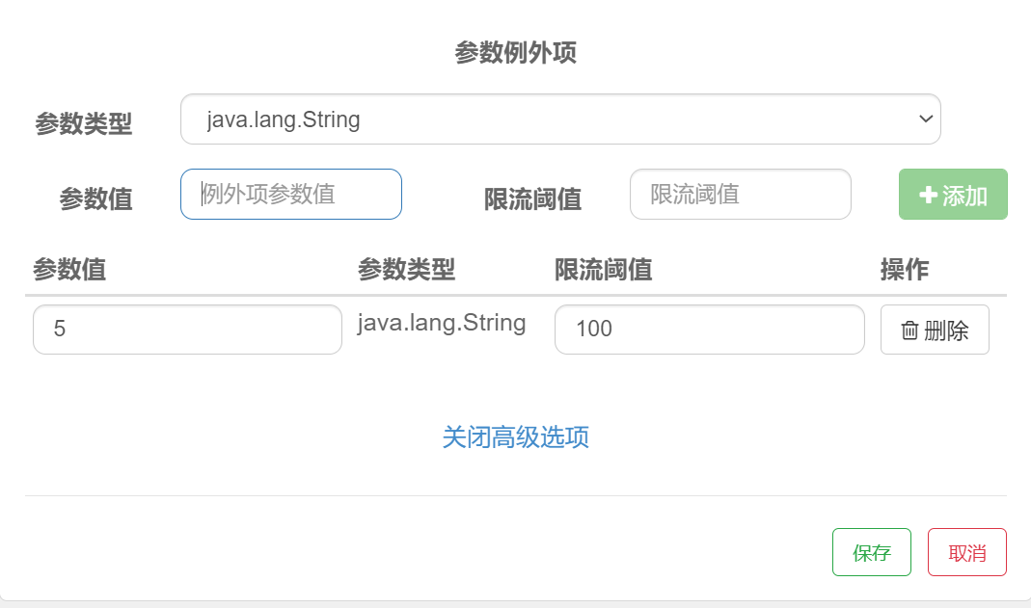
Task: Focus the 例外项参数值 input field
Action: [290, 194]
